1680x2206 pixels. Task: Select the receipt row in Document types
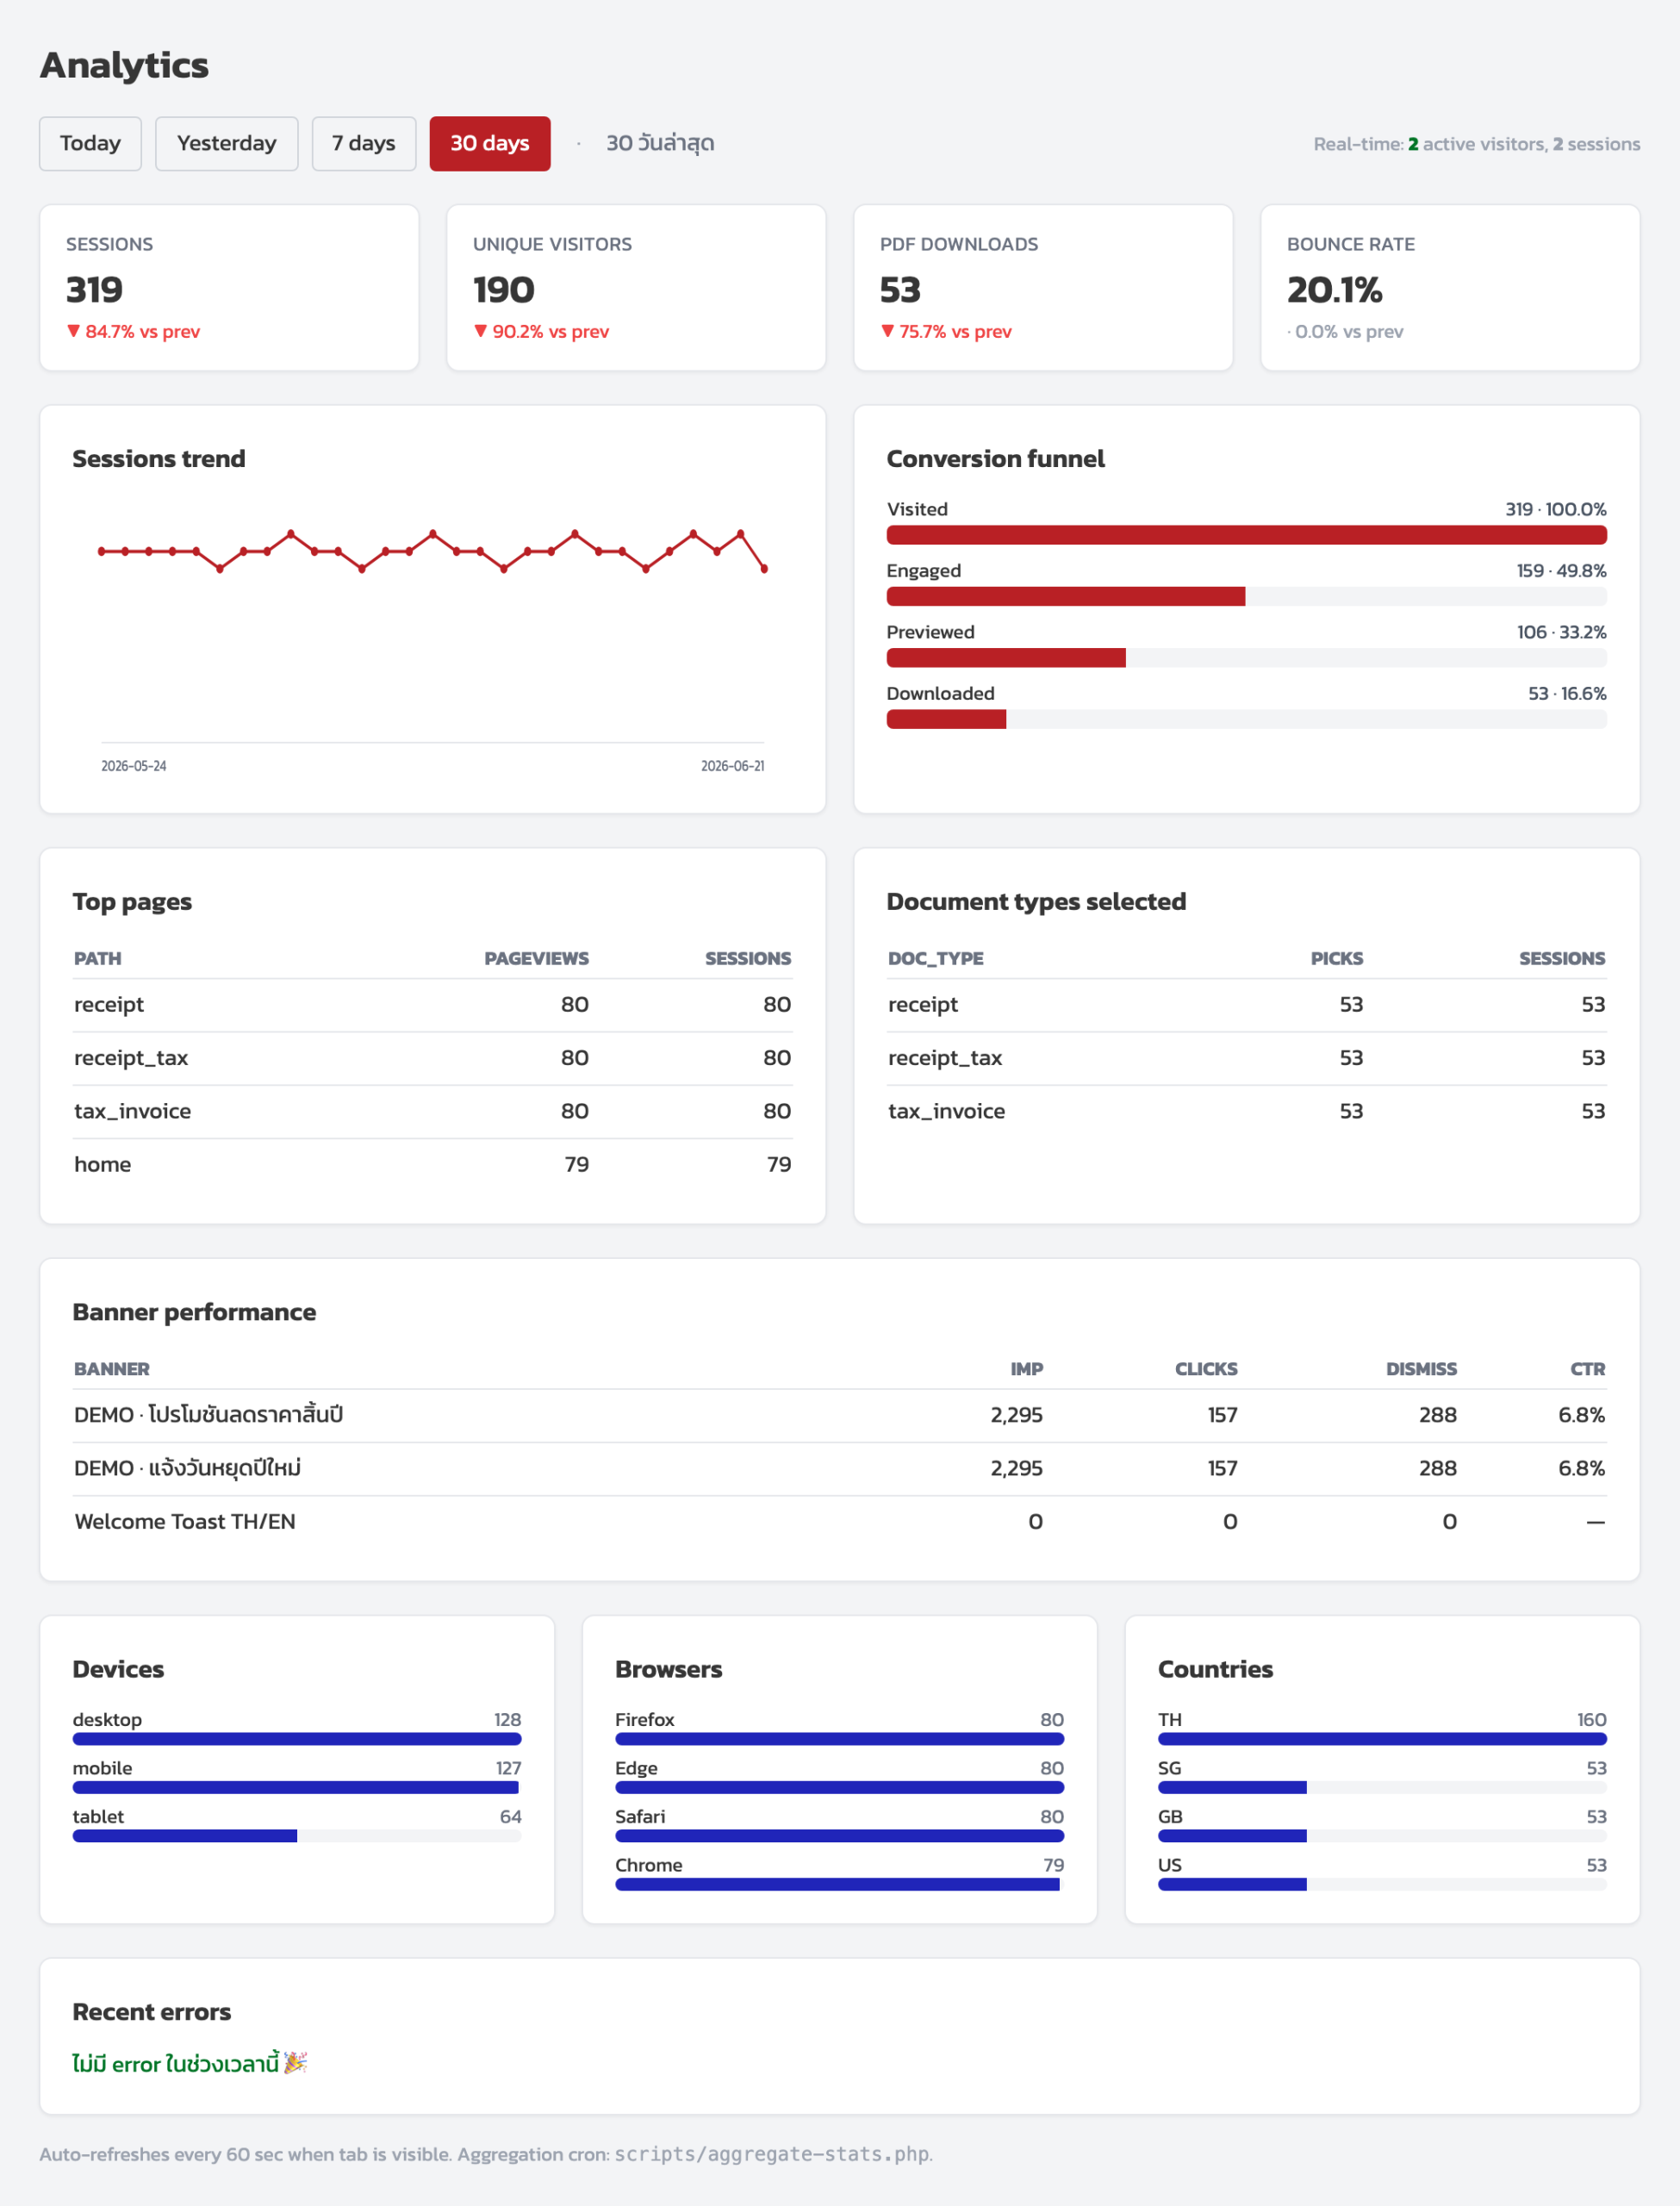1246,1004
